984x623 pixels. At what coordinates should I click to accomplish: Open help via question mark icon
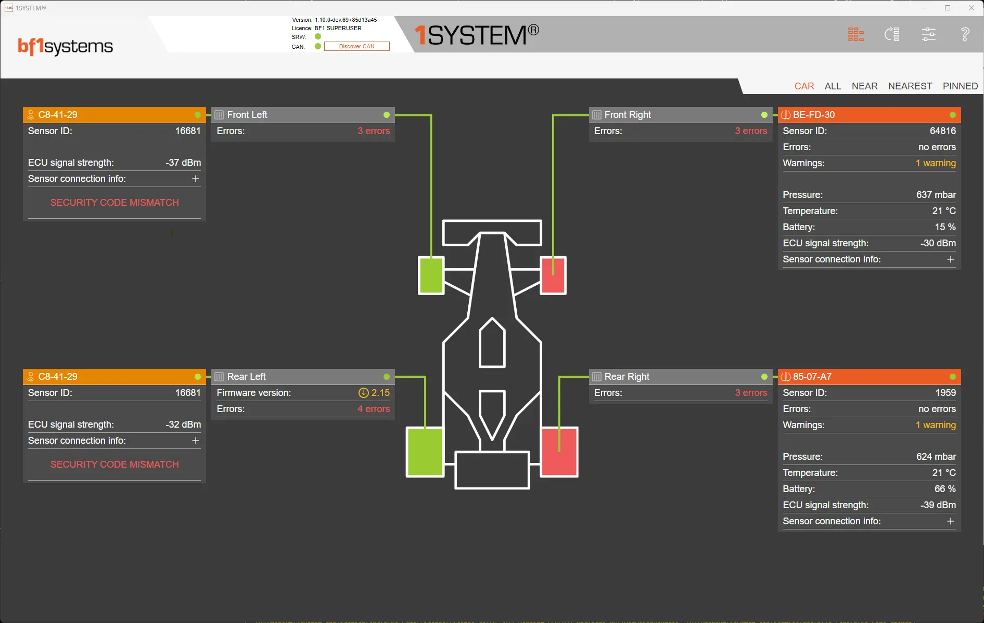pos(965,35)
